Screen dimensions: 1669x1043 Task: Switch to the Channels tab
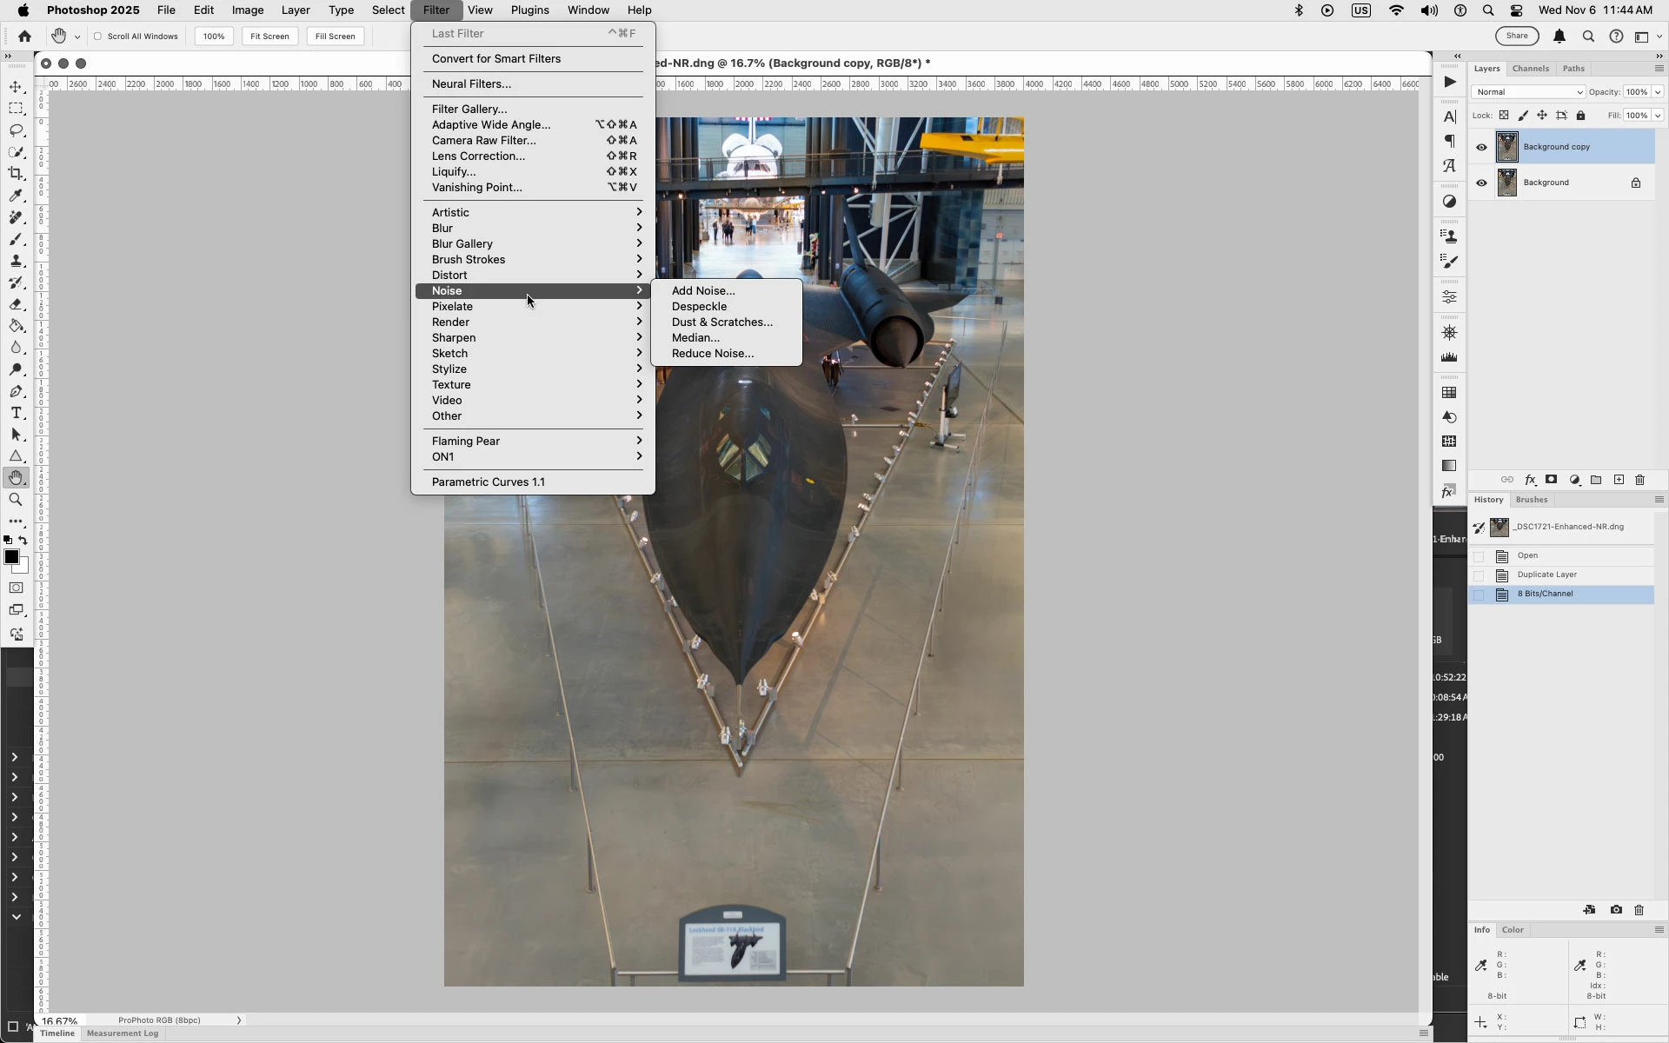click(x=1530, y=69)
